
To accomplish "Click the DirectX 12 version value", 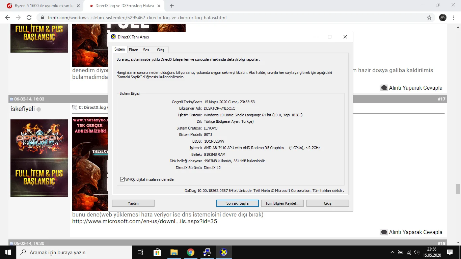I will pyautogui.click(x=212, y=168).
